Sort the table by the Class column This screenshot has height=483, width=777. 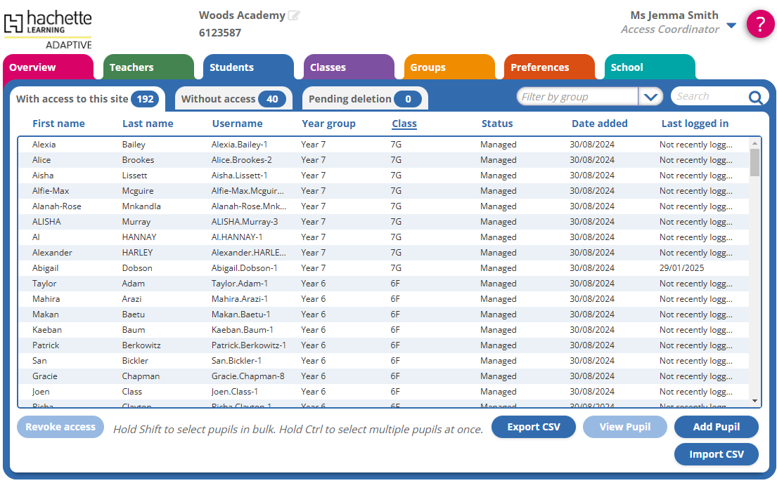pos(404,124)
